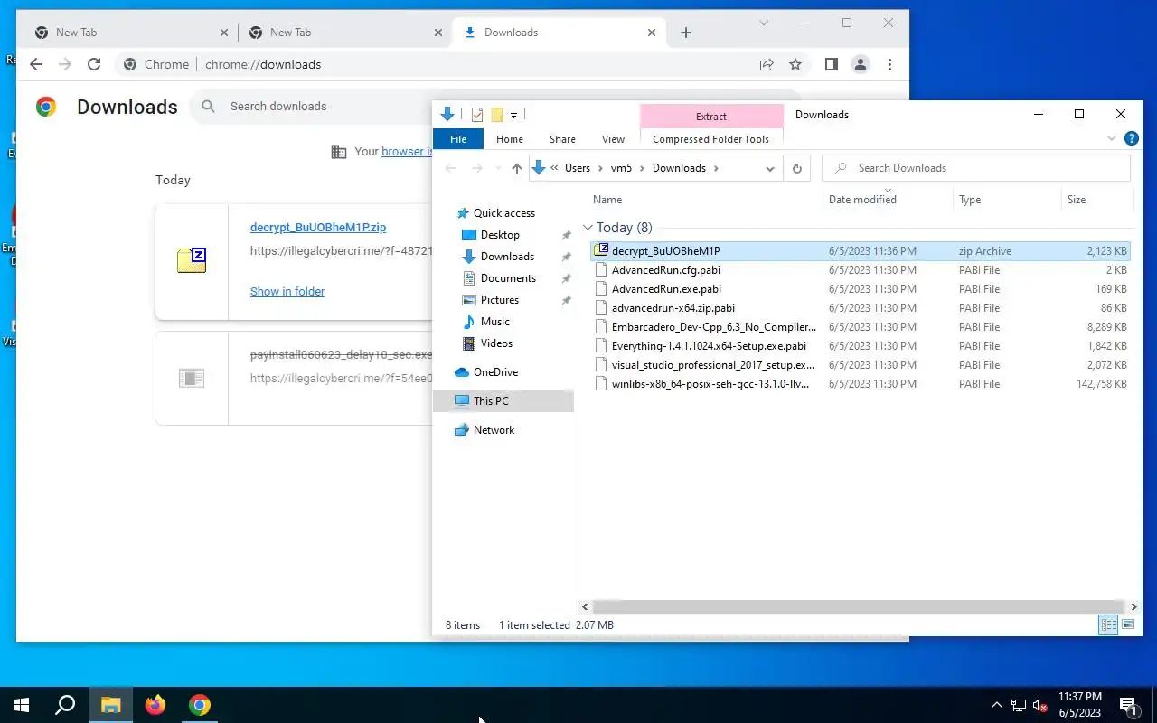The height and width of the screenshot is (723, 1157).
Task: Select OneDrive in the navigation pane
Action: pos(495,372)
